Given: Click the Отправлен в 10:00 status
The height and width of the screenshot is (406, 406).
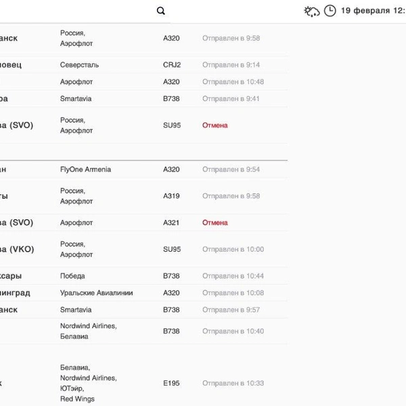Looking at the screenshot, I should 233,250.
